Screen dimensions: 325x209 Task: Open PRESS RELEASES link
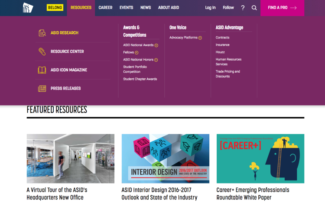66,88
